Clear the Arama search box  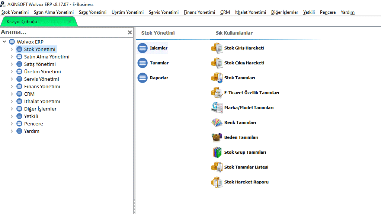[130, 32]
